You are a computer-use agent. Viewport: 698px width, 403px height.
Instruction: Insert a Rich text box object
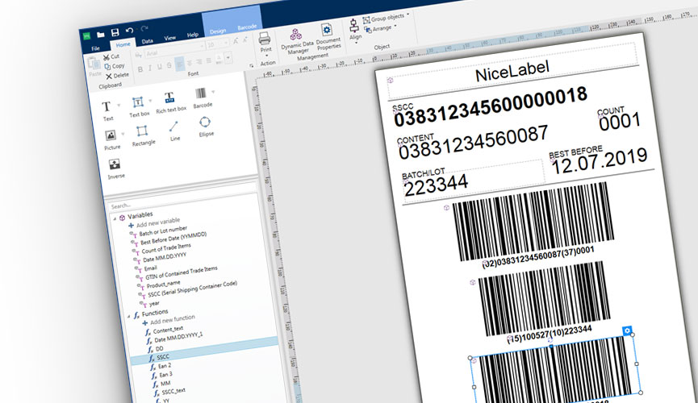coord(170,100)
